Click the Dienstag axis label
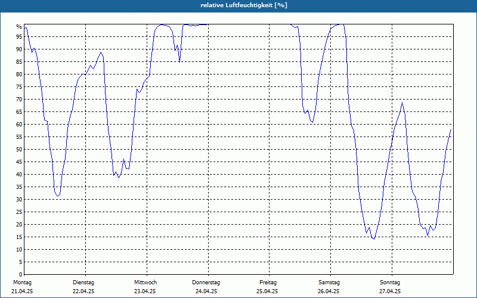The image size is (477, 298). click(83, 283)
